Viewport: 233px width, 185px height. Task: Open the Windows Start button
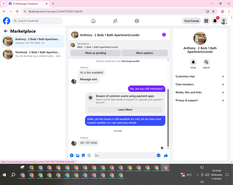pyautogui.click(x=4, y=175)
